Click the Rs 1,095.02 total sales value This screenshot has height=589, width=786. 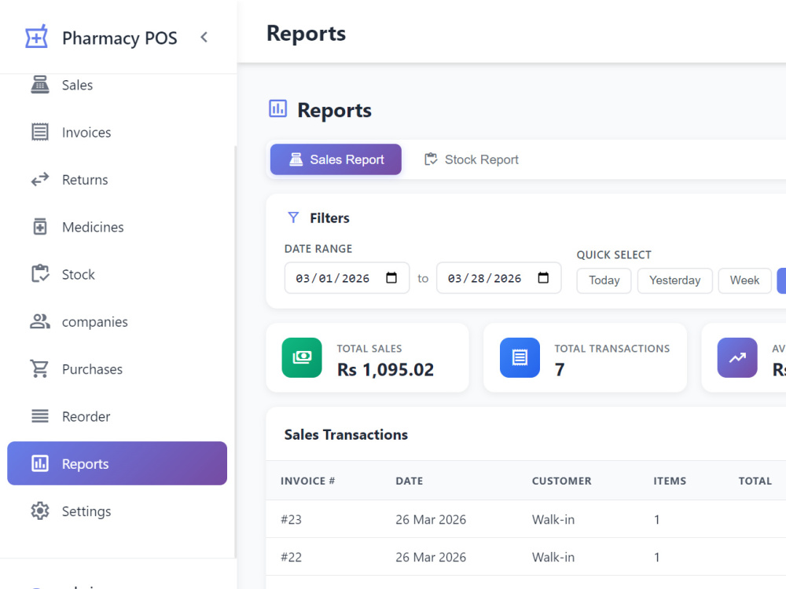click(x=385, y=370)
